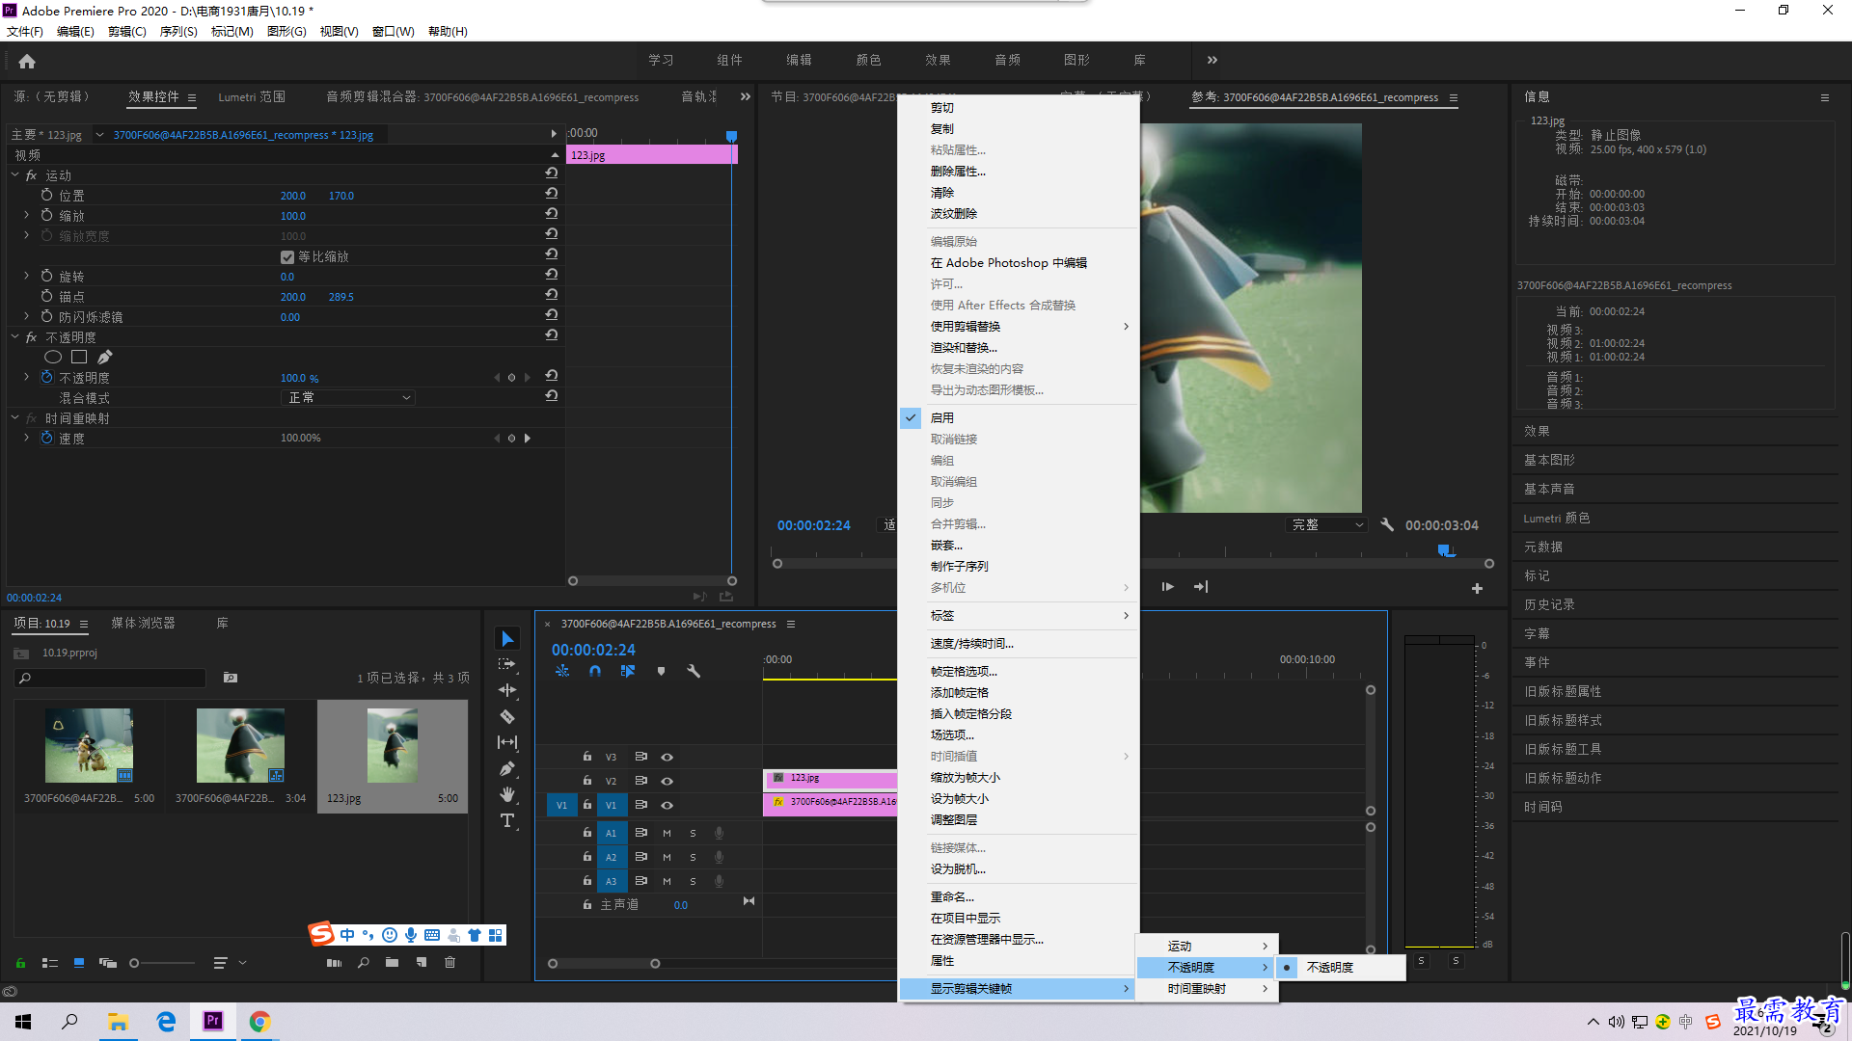Open the 文件(F) menu
Viewport: 1852px width, 1041px height.
coord(25,31)
